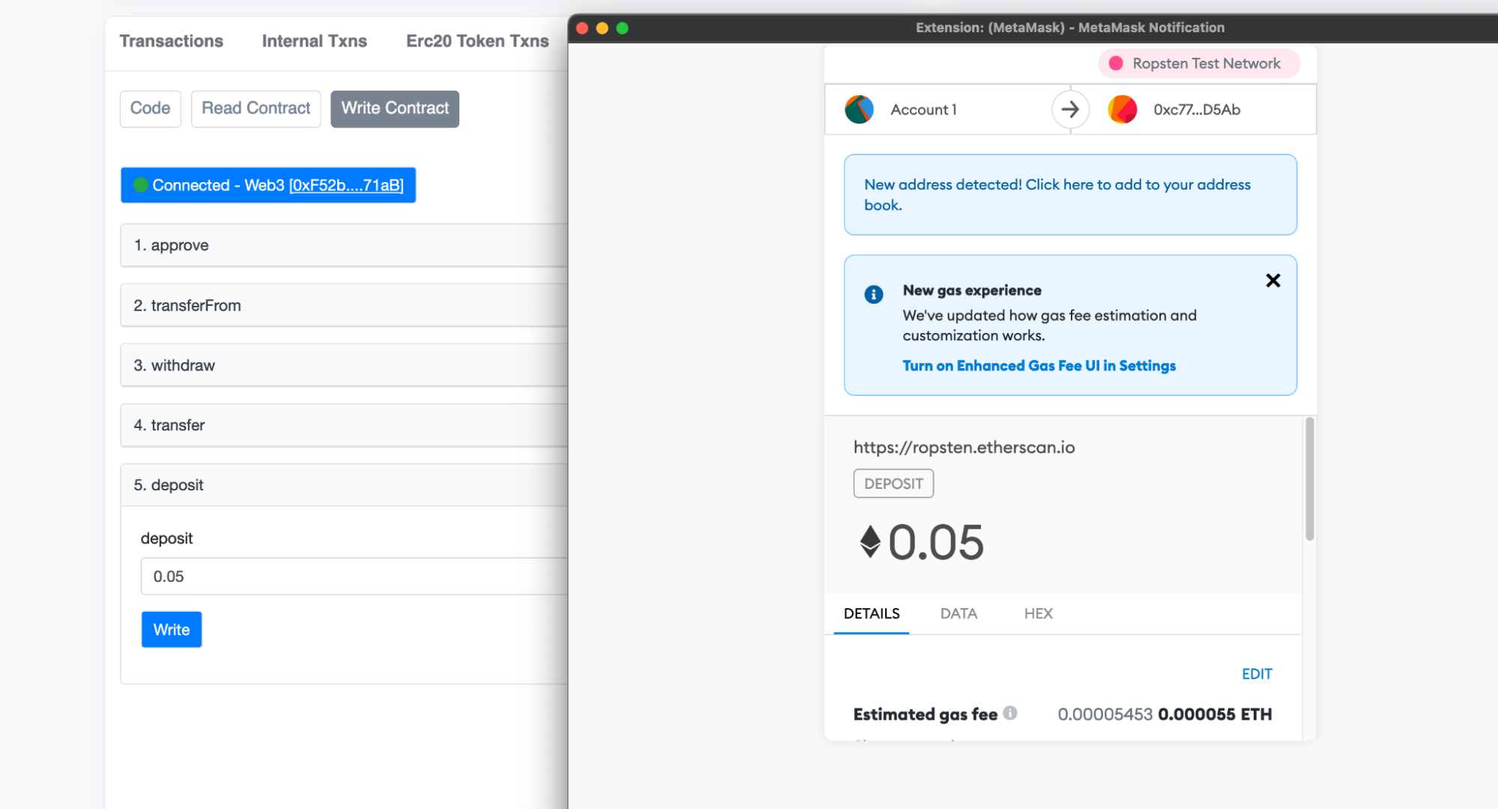Expand the 2. transferFrom function
Image resolution: width=1498 pixels, height=809 pixels.
343,305
